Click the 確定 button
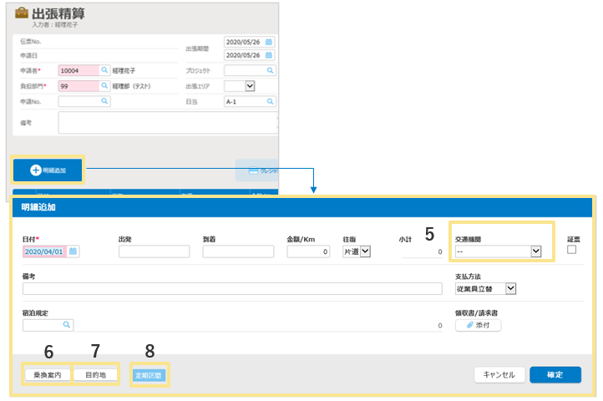The height and width of the screenshot is (401, 603). [555, 374]
